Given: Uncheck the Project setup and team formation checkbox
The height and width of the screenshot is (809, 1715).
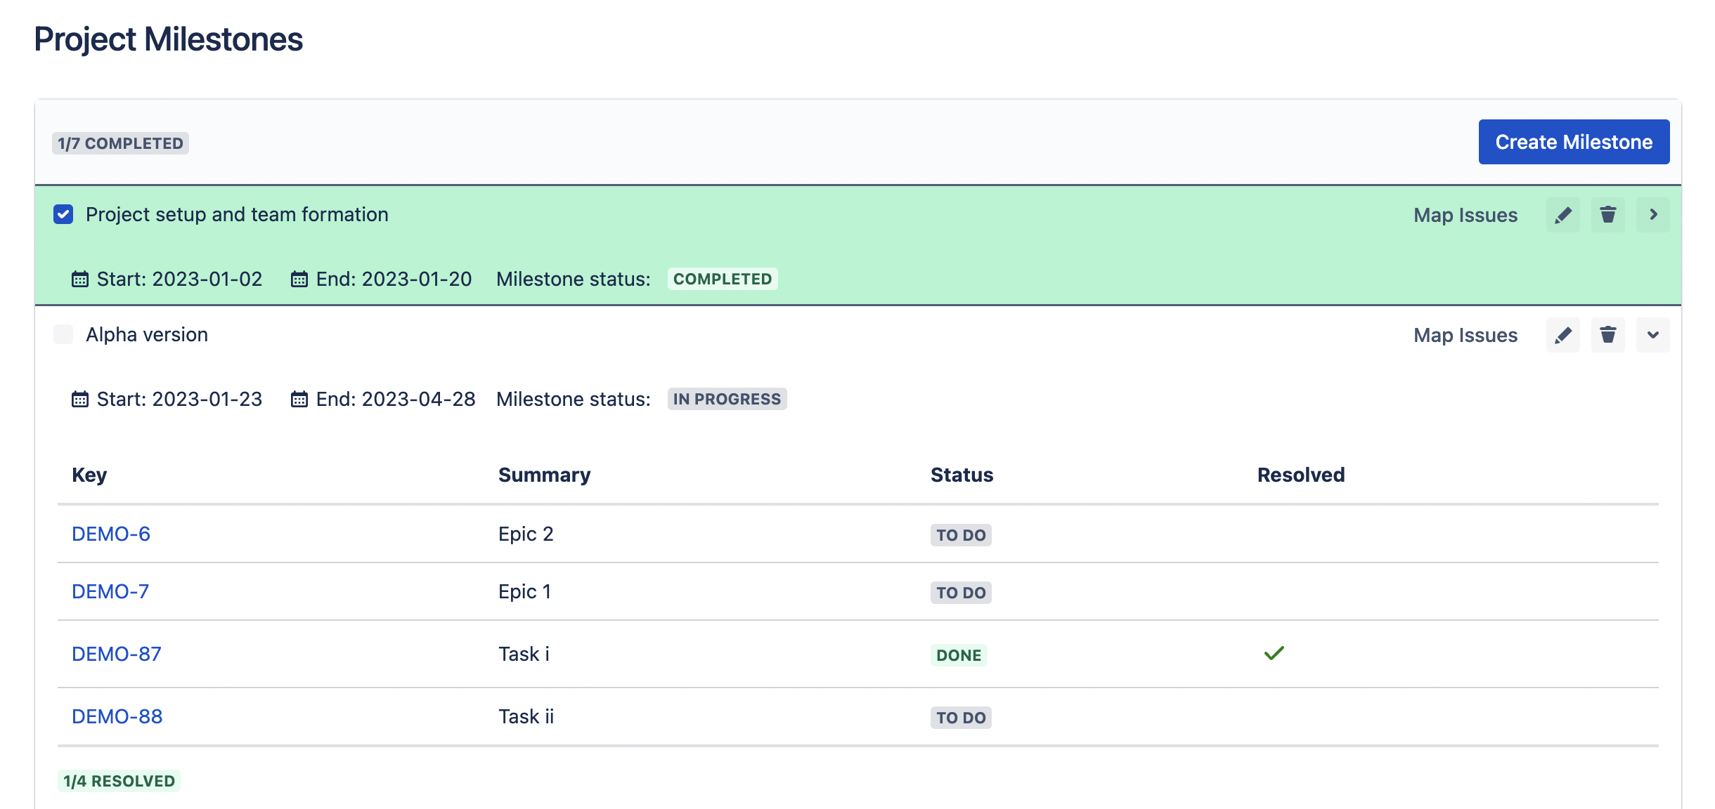Looking at the screenshot, I should click(63, 214).
